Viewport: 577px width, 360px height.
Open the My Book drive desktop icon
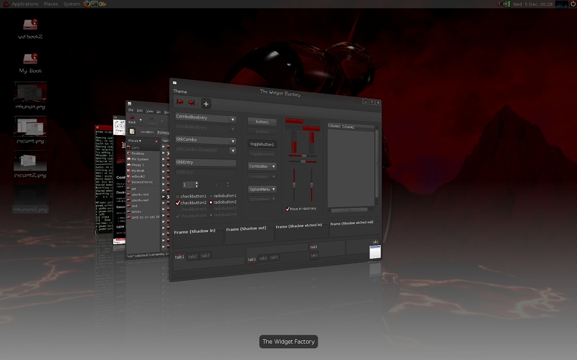pos(30,58)
